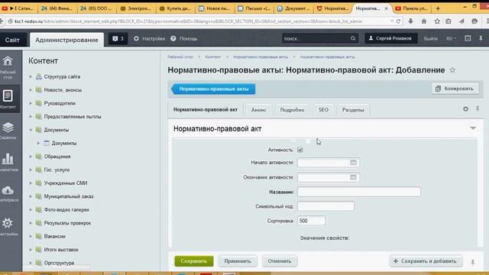Screen dimensions: 489x275
Task: Click the panel layout icon in admin bar
Action: (x=468, y=38)
